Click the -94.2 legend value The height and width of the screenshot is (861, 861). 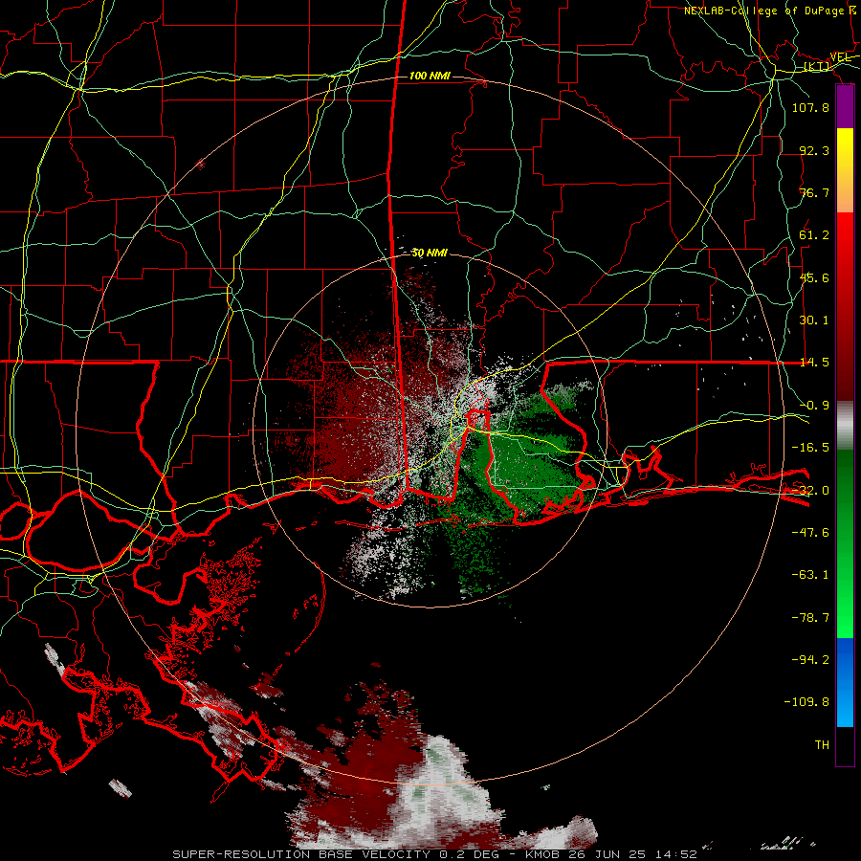point(810,660)
